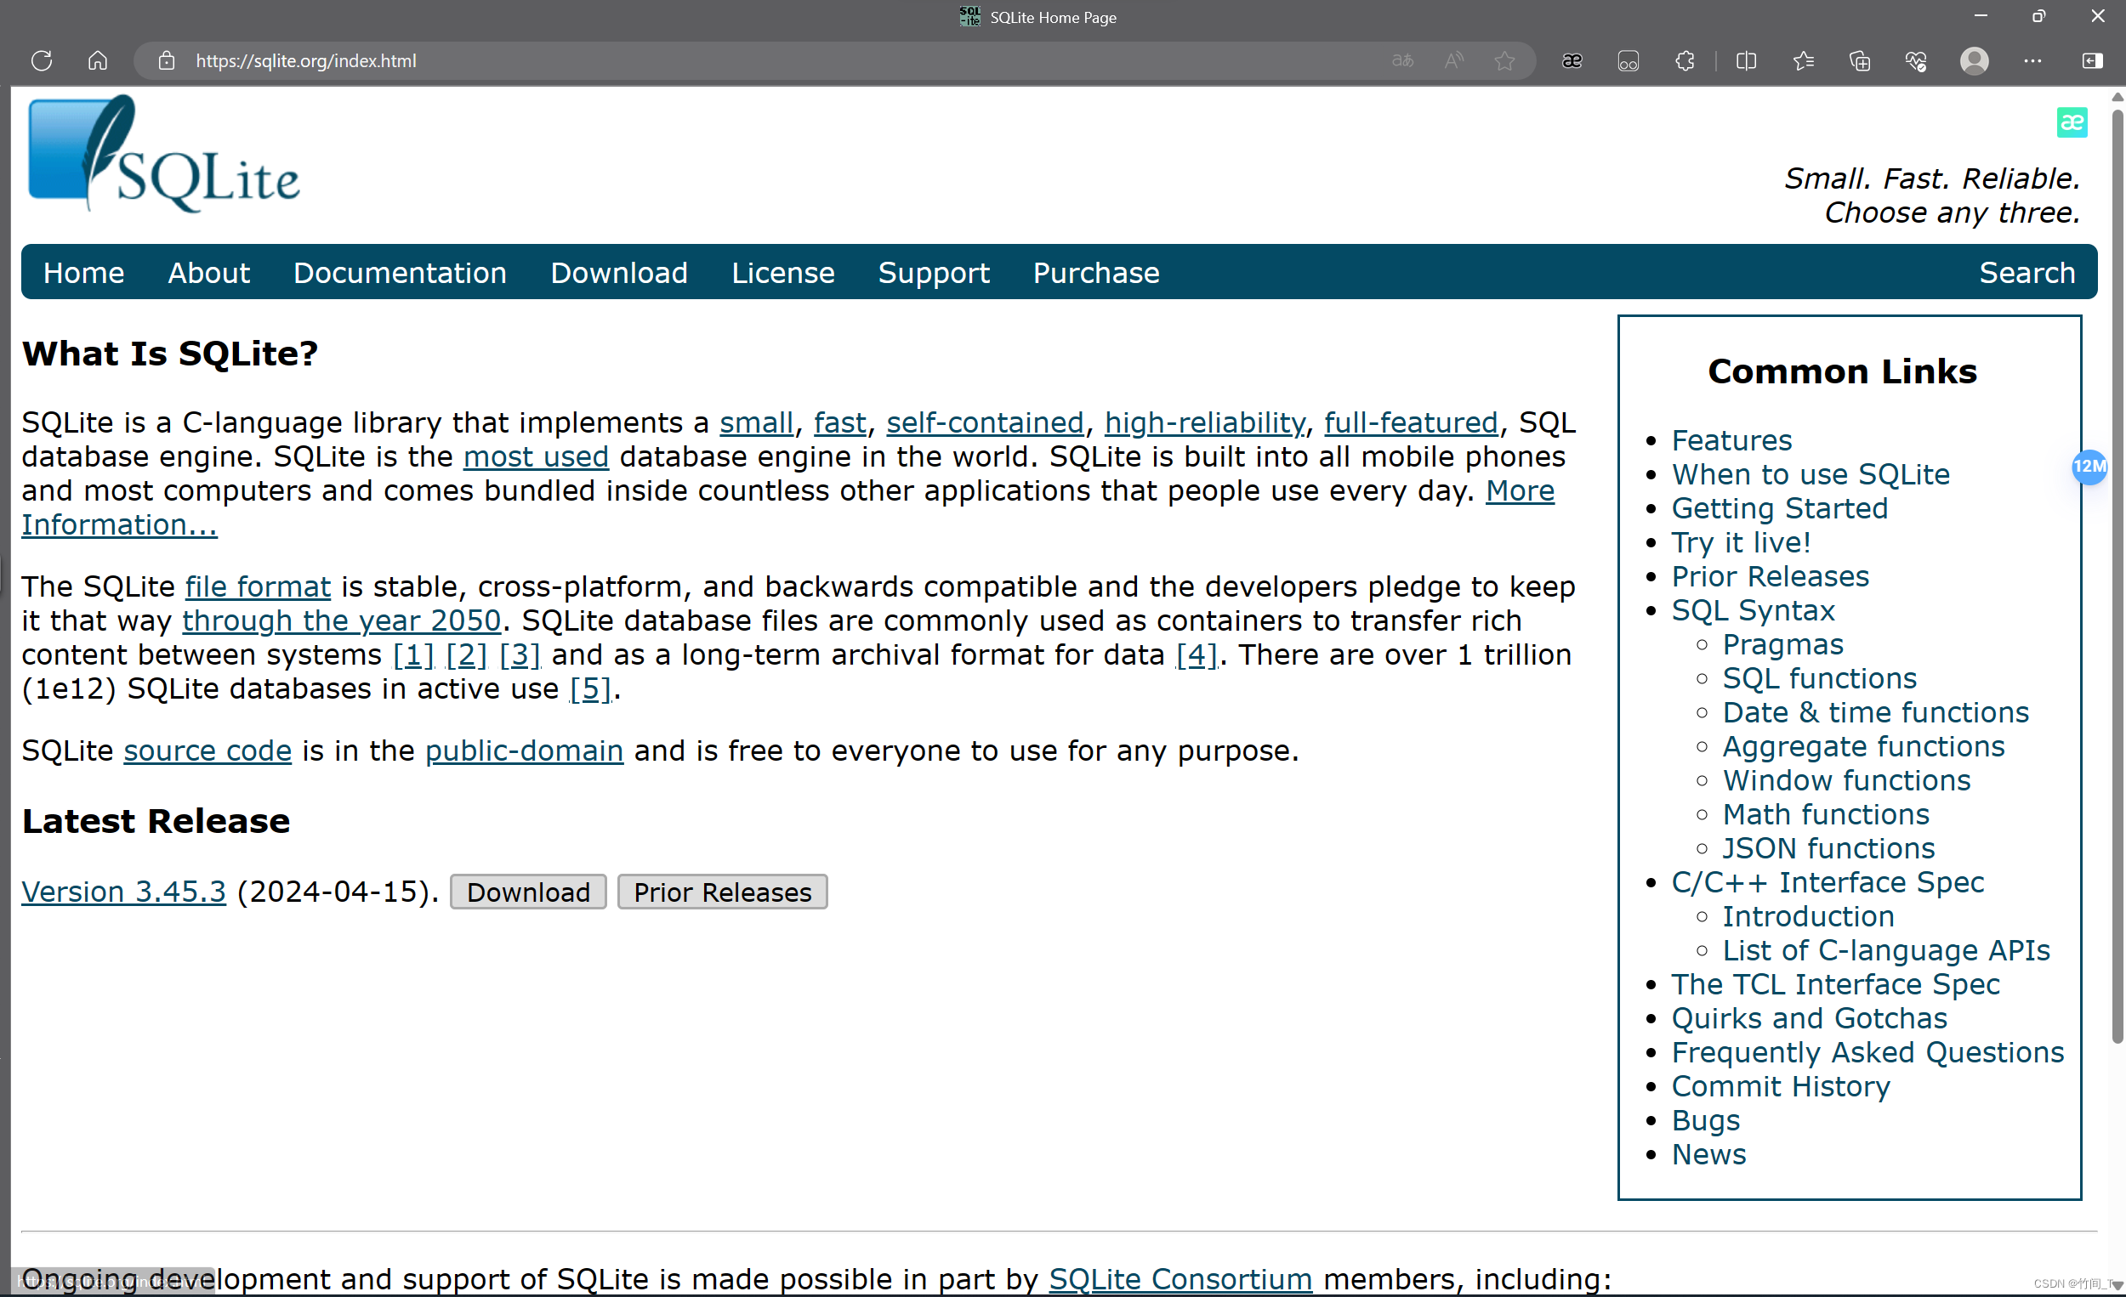Viewport: 2126px width, 1297px height.
Task: Toggle the browser sidebar icon
Action: pyautogui.click(x=2091, y=60)
